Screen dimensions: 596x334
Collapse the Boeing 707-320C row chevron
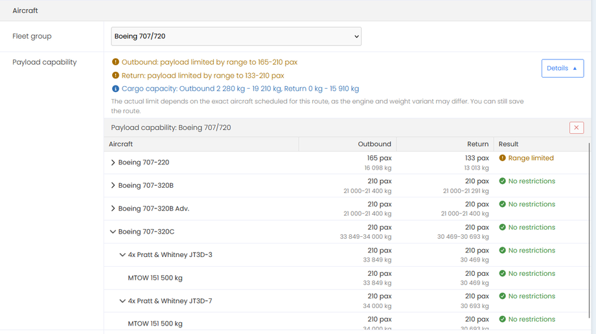tap(113, 232)
